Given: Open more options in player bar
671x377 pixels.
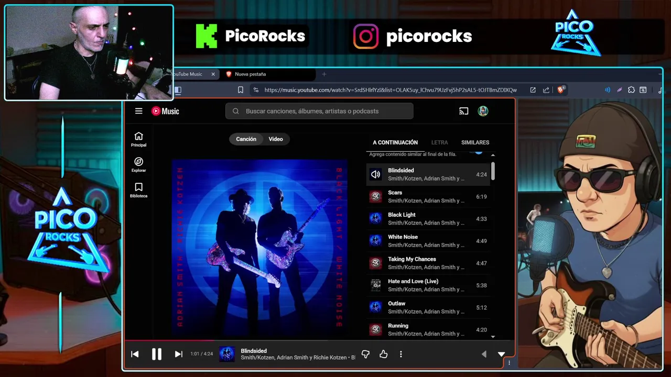Looking at the screenshot, I should coord(401,354).
